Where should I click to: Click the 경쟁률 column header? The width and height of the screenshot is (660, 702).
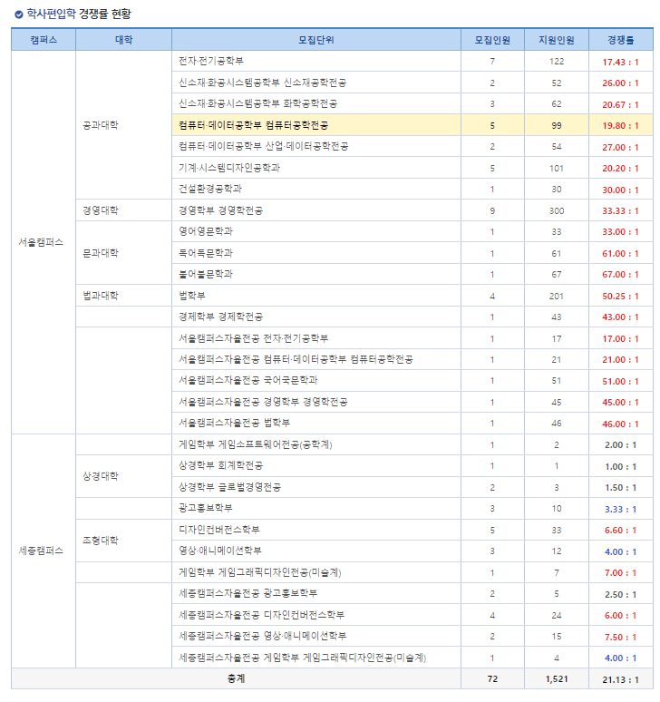pos(621,40)
